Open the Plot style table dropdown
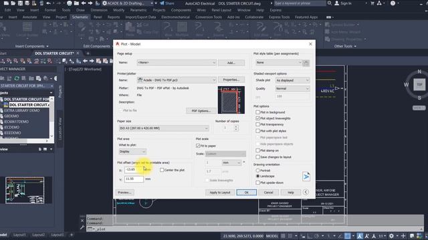428x240 pixels. coord(279,63)
